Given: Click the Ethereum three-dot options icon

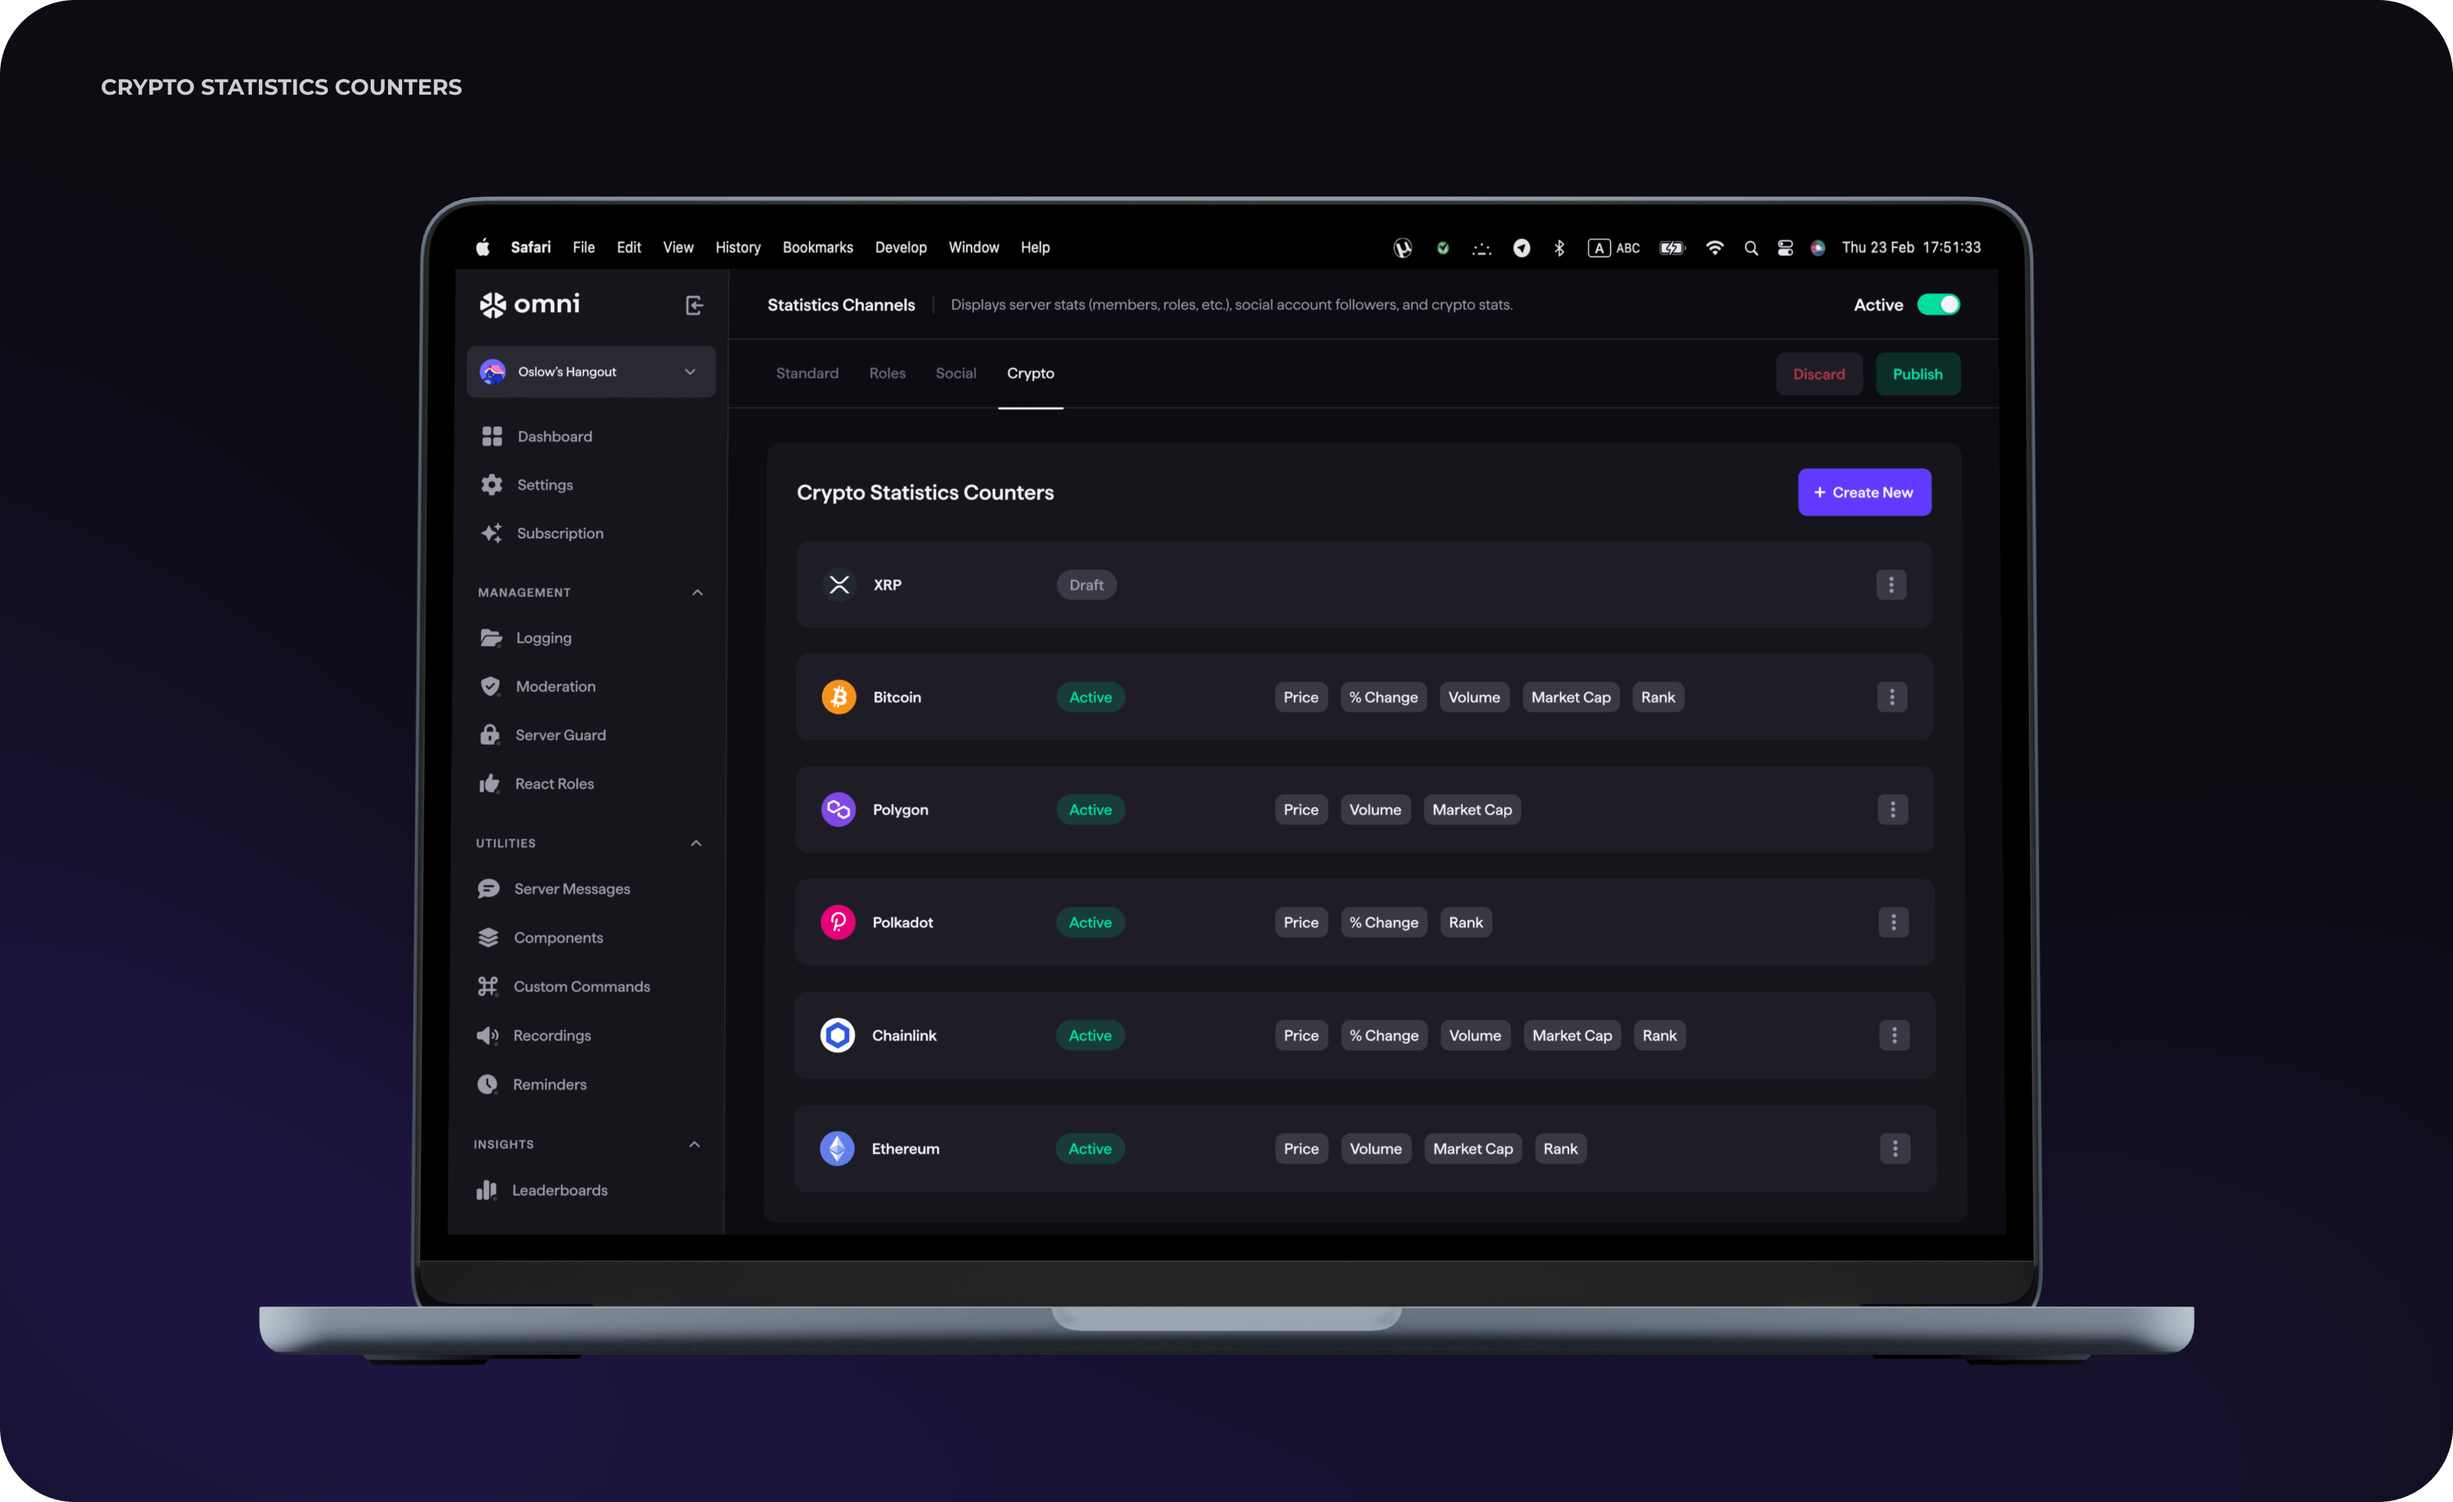Looking at the screenshot, I should 1894,1148.
